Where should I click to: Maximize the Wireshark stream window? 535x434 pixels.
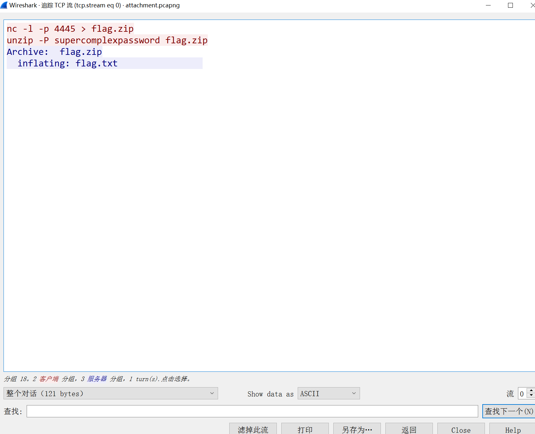point(510,5)
